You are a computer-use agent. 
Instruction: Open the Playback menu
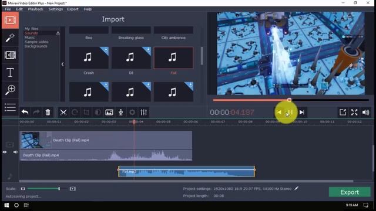[x=35, y=9]
